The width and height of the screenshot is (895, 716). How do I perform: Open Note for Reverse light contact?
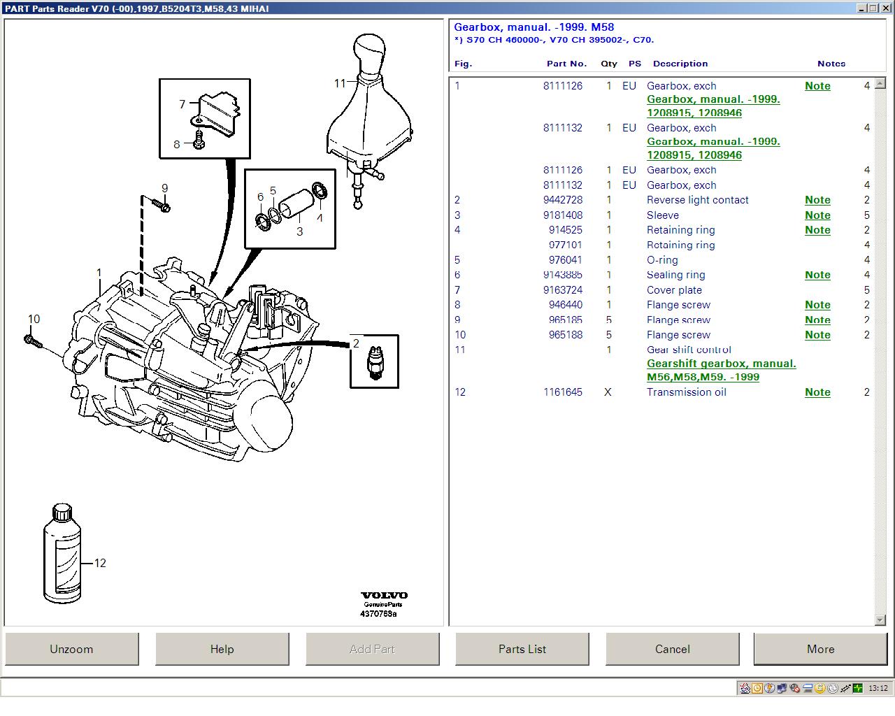(817, 200)
